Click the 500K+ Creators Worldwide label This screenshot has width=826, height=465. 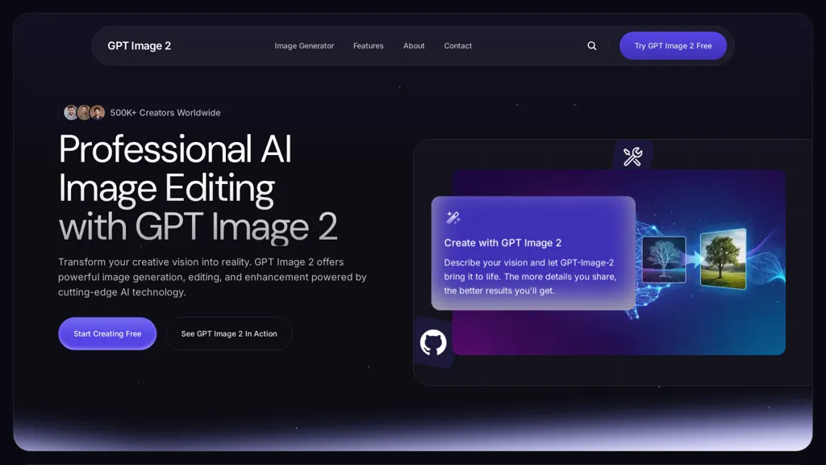click(165, 112)
